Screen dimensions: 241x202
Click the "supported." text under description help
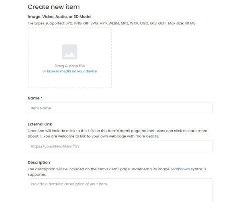pos(37,174)
